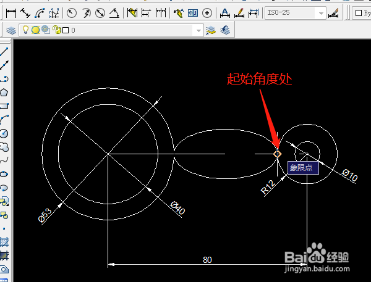Toggle layer 0 freeze sun icon

click(x=35, y=30)
